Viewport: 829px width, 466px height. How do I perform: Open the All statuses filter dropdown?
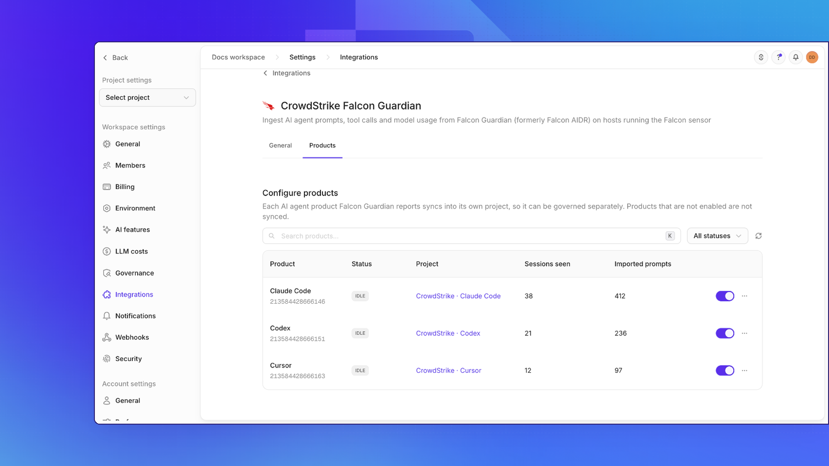pyautogui.click(x=717, y=236)
